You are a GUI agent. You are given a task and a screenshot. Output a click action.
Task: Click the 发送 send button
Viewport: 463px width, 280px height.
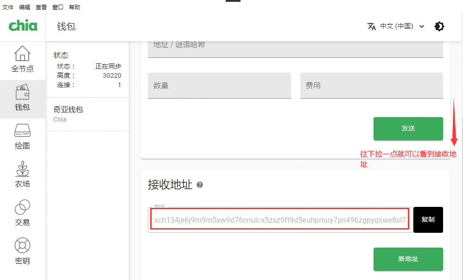[408, 129]
